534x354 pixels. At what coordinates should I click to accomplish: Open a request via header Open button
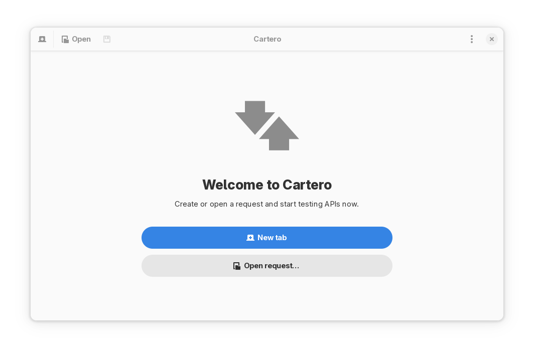[76, 39]
